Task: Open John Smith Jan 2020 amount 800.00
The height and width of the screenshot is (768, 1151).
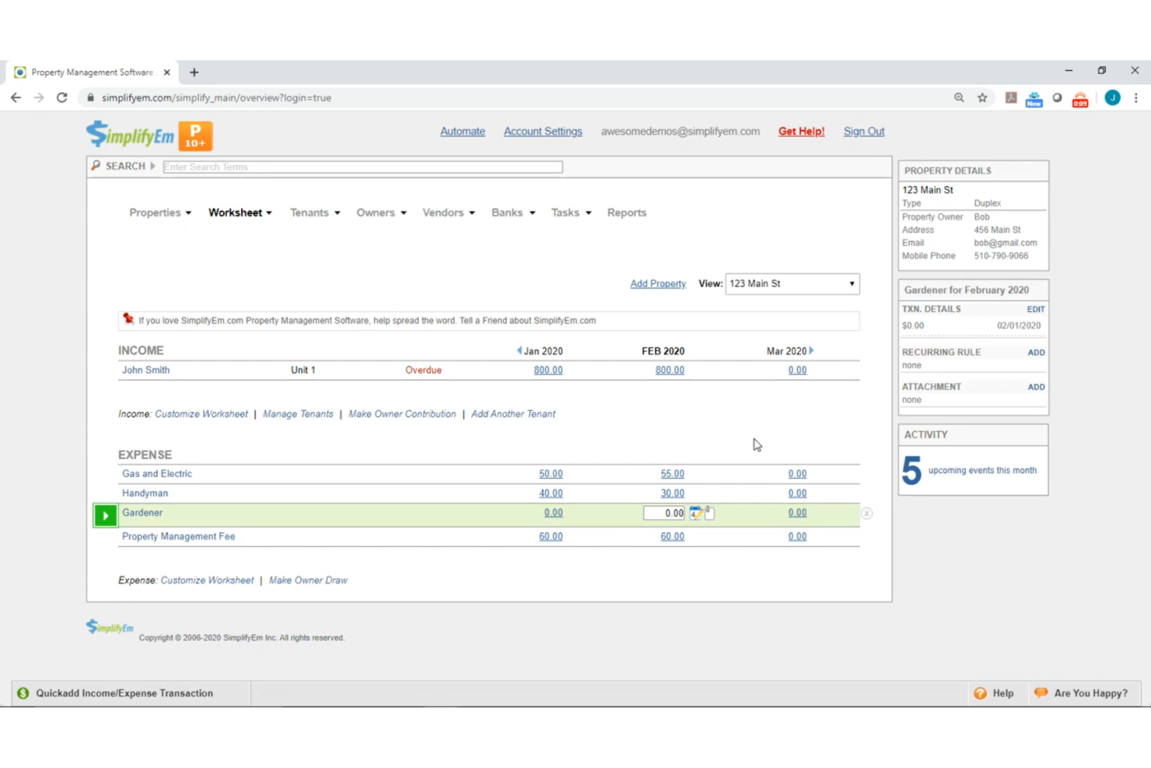Action: point(548,370)
